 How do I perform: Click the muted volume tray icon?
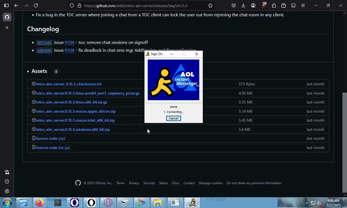pyautogui.click(x=320, y=203)
